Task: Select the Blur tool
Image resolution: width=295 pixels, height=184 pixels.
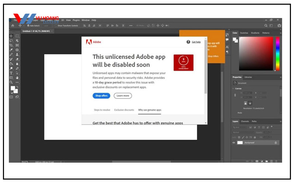Action: 17,64
